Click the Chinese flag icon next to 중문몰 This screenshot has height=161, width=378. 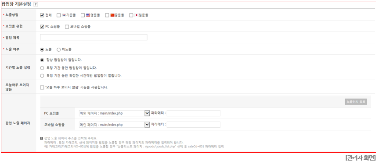coord(112,15)
